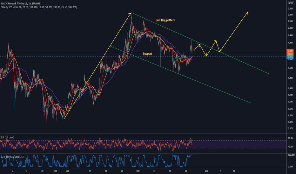The width and height of the screenshot is (296, 174).
Task: Click the 1.020 price axis label
Action: click(290, 122)
